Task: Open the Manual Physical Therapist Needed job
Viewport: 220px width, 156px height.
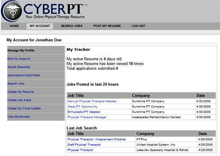Action: [x=92, y=101]
